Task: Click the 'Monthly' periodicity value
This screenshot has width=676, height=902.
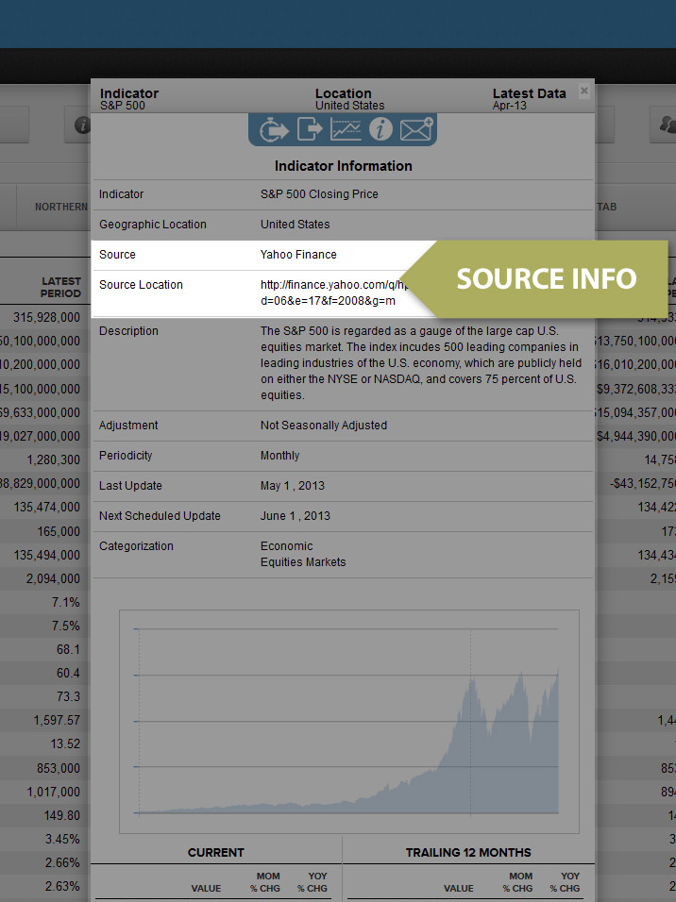Action: tap(279, 455)
